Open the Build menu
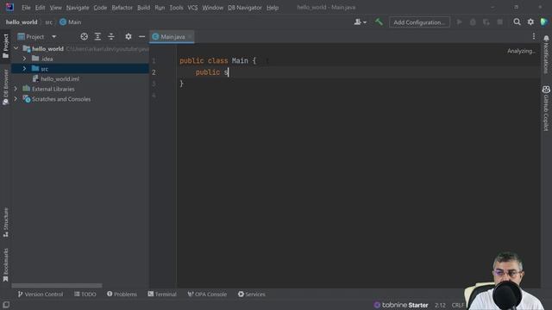This screenshot has width=552, height=310. (143, 8)
